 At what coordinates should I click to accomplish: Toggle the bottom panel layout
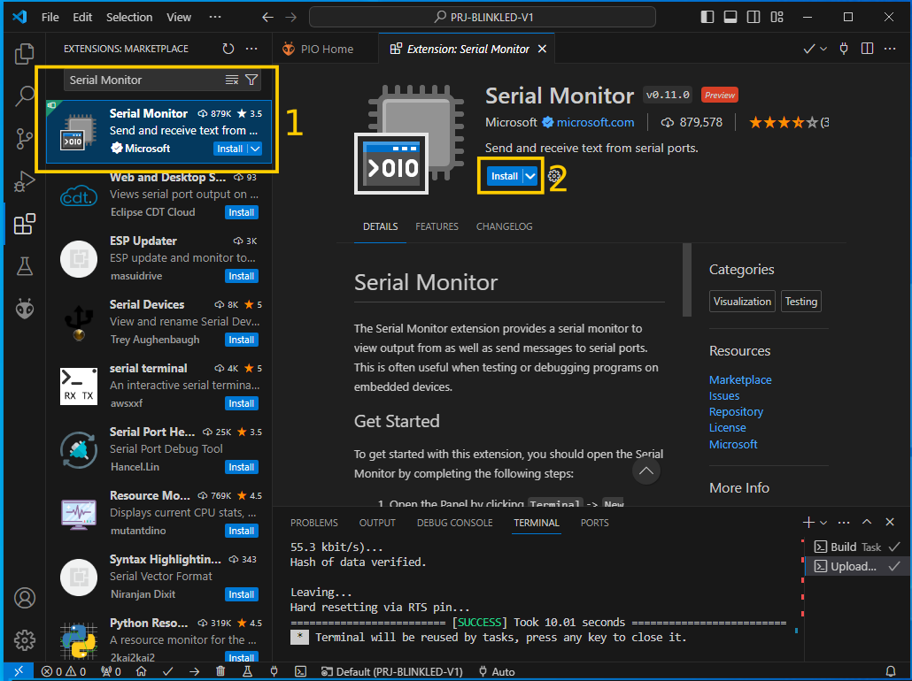[730, 18]
